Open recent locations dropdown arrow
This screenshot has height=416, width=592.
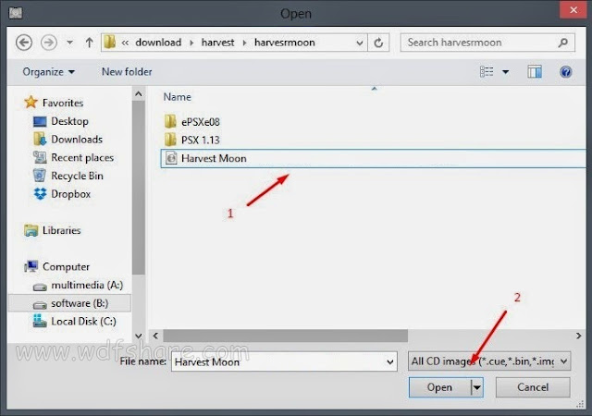click(x=70, y=43)
